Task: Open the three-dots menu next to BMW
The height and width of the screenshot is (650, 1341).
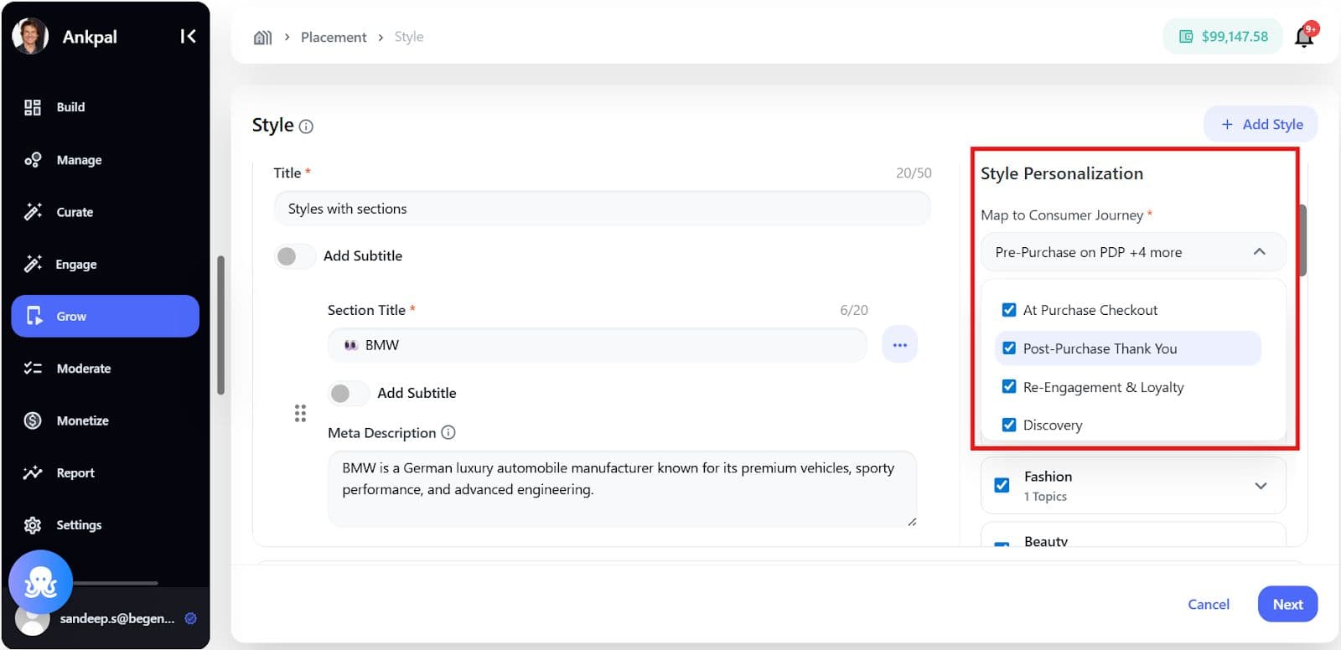Action: click(899, 345)
